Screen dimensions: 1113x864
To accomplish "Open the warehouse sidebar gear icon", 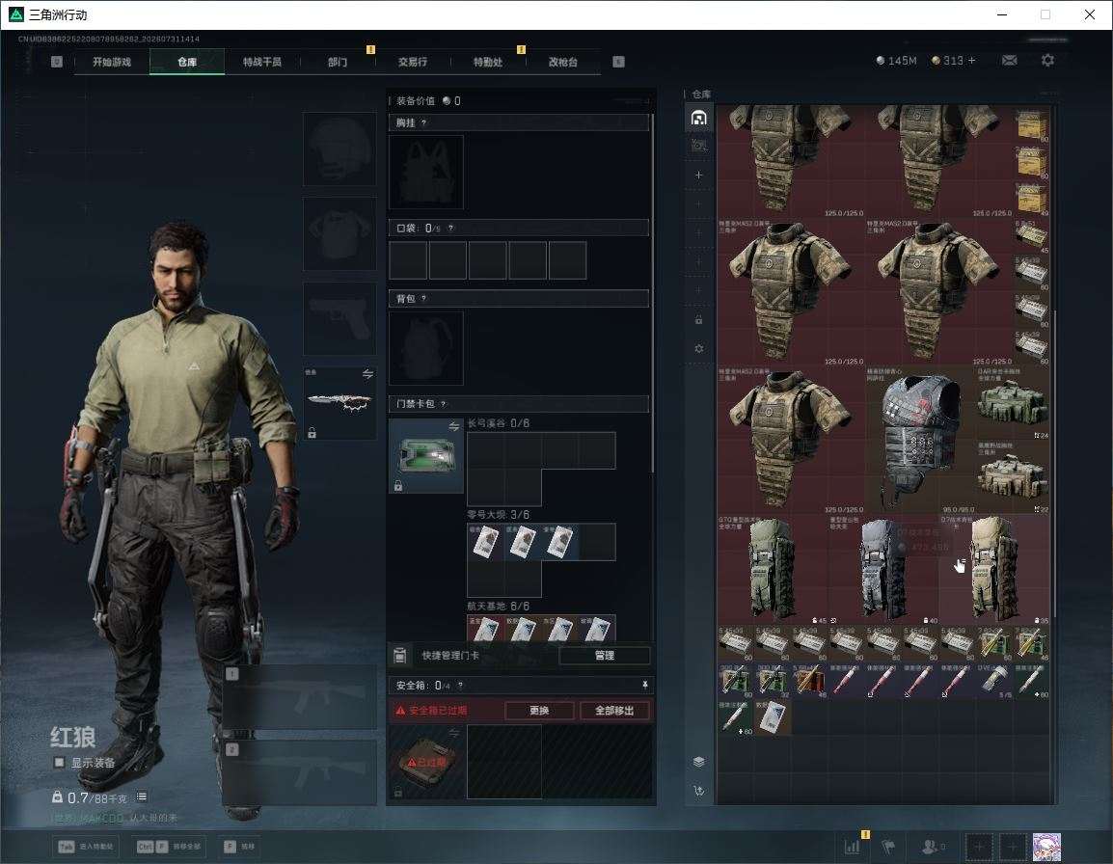I will (x=699, y=348).
